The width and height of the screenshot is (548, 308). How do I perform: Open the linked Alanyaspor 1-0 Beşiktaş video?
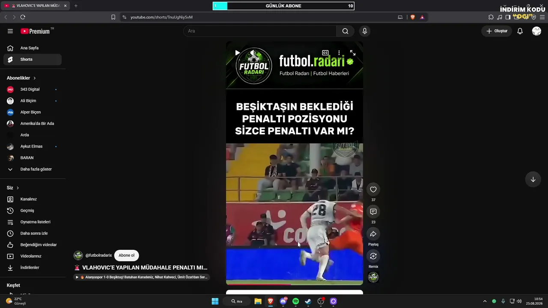coord(141,277)
